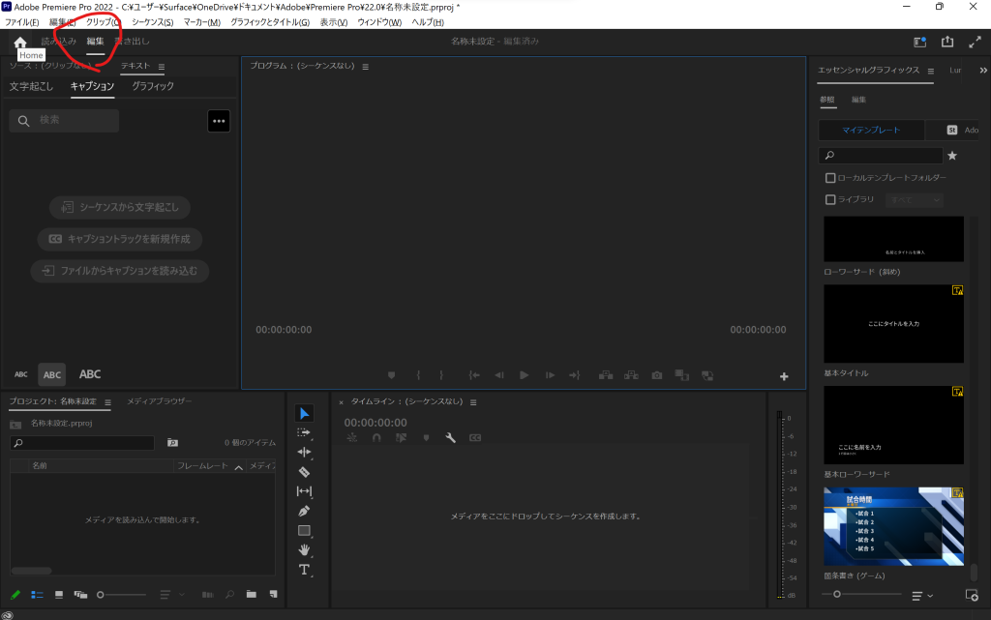The height and width of the screenshot is (620, 991).
Task: Enable the ローカルテンプレートフォルダー checkbox
Action: [830, 178]
